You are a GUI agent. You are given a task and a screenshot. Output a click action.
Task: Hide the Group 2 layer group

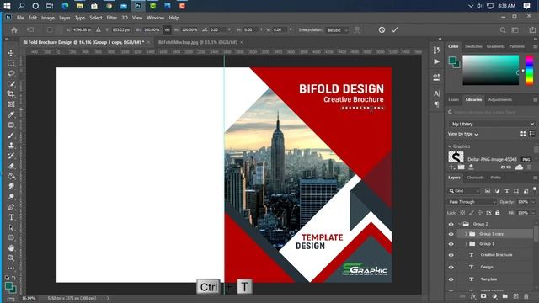tap(451, 224)
